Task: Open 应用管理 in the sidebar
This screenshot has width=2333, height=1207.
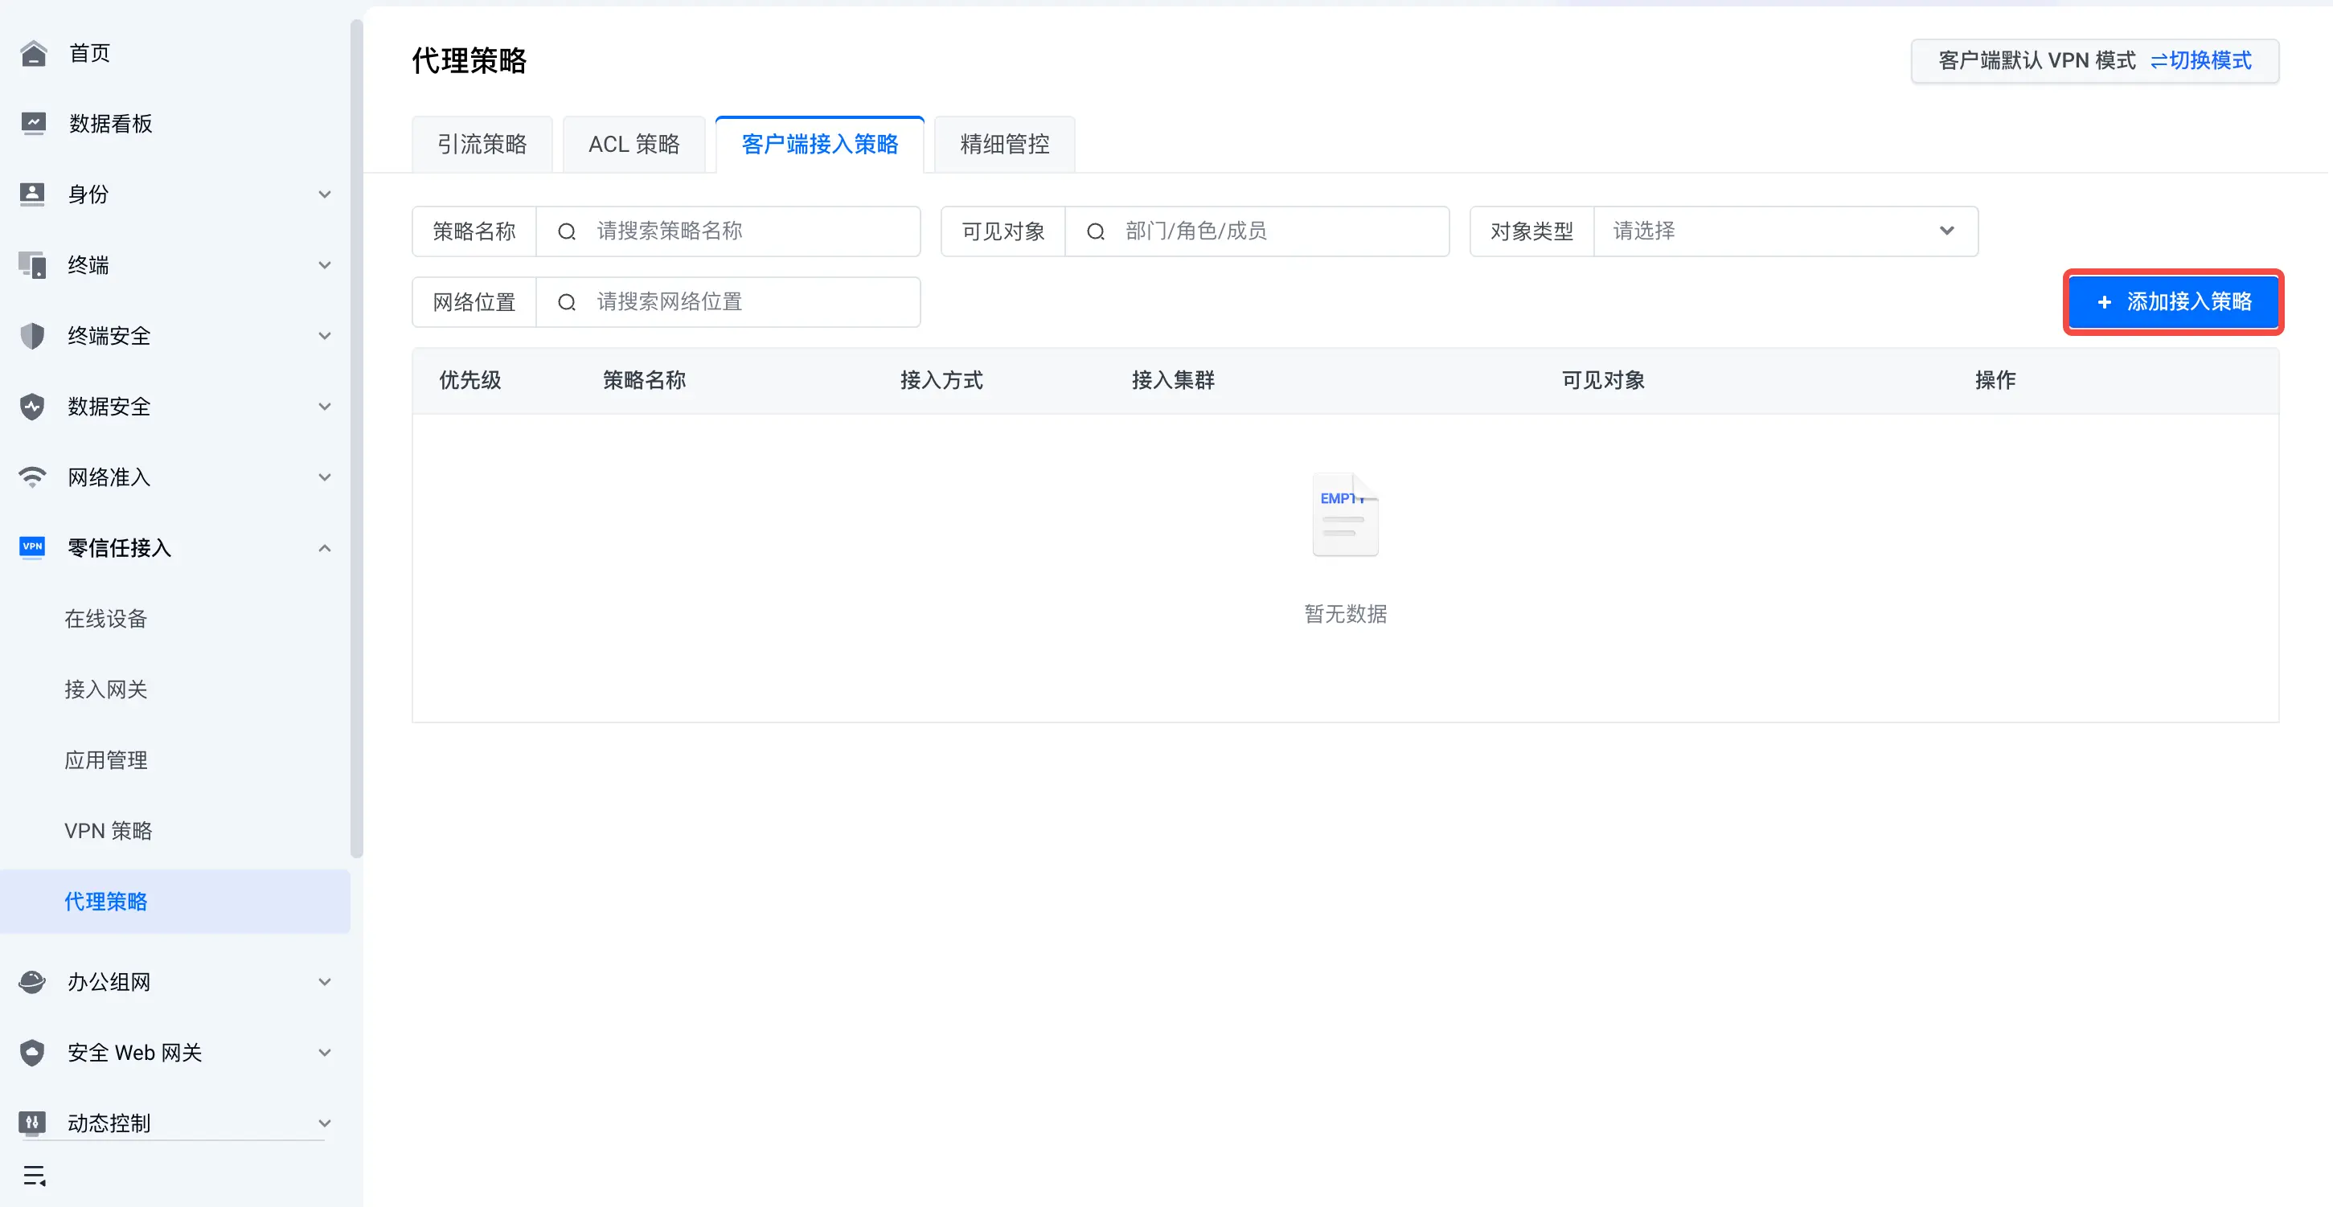Action: [x=106, y=759]
